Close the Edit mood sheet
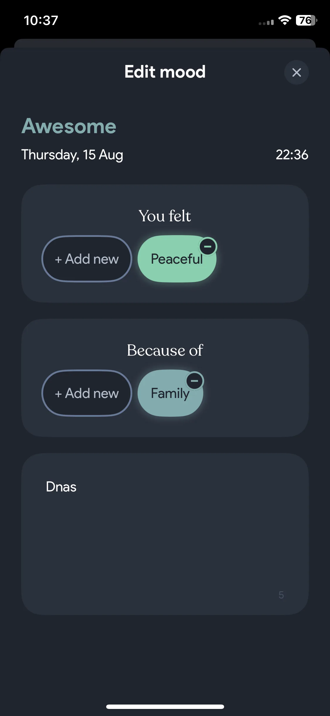Screen dimensions: 330x716 296,72
